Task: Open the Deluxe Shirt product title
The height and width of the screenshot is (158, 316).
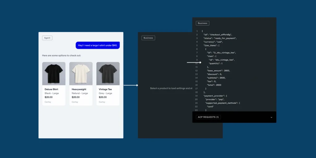Action: coord(51,89)
